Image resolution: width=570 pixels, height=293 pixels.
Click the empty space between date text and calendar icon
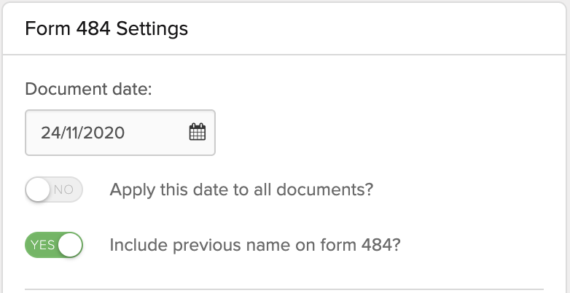[156, 133]
